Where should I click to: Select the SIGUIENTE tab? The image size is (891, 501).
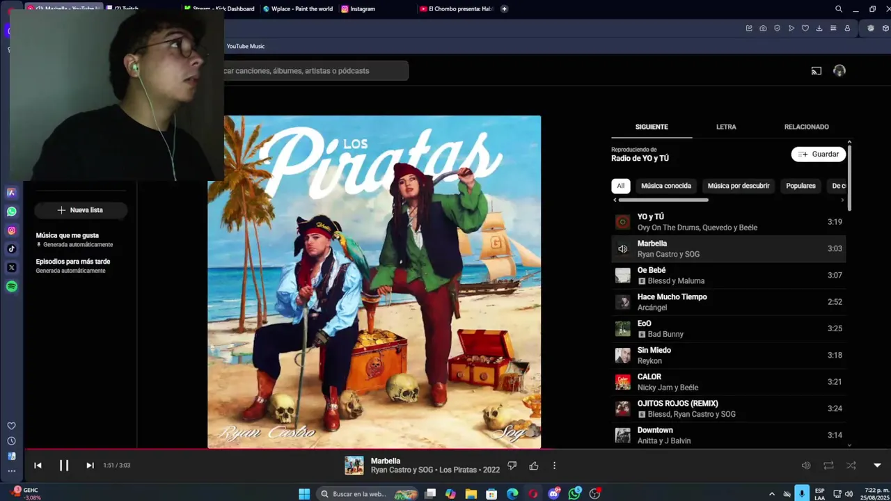tap(652, 127)
